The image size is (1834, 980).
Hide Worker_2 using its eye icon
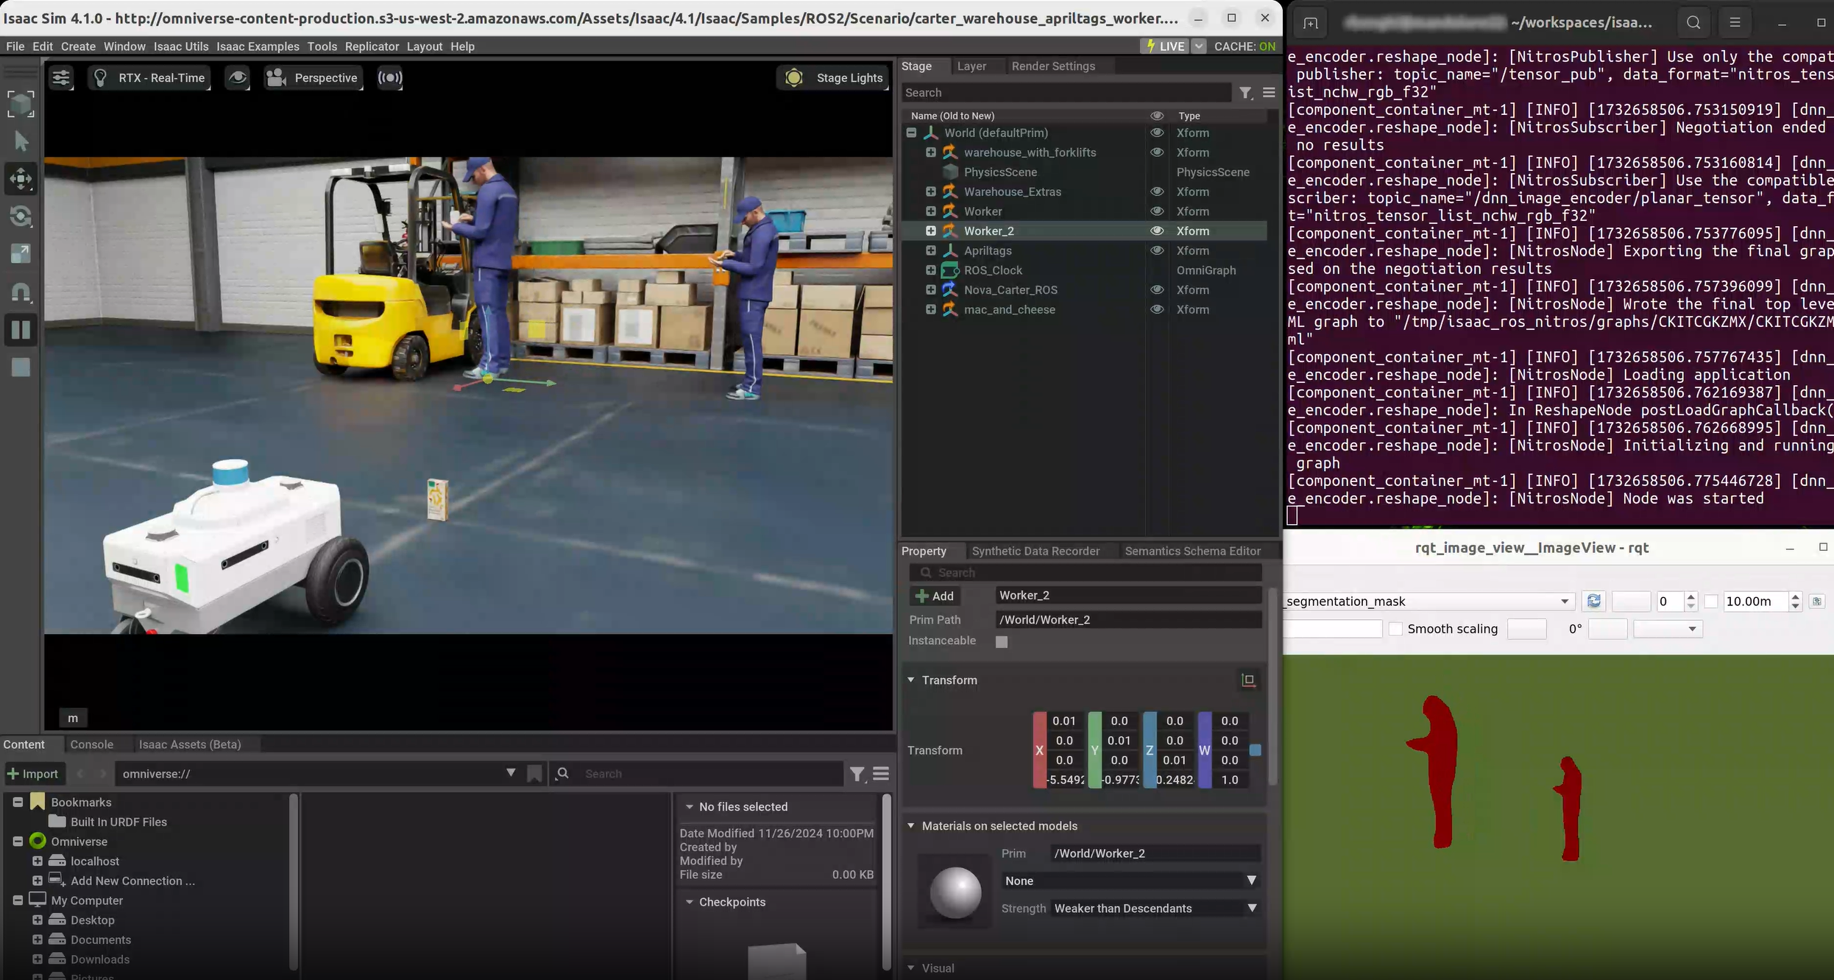tap(1157, 230)
